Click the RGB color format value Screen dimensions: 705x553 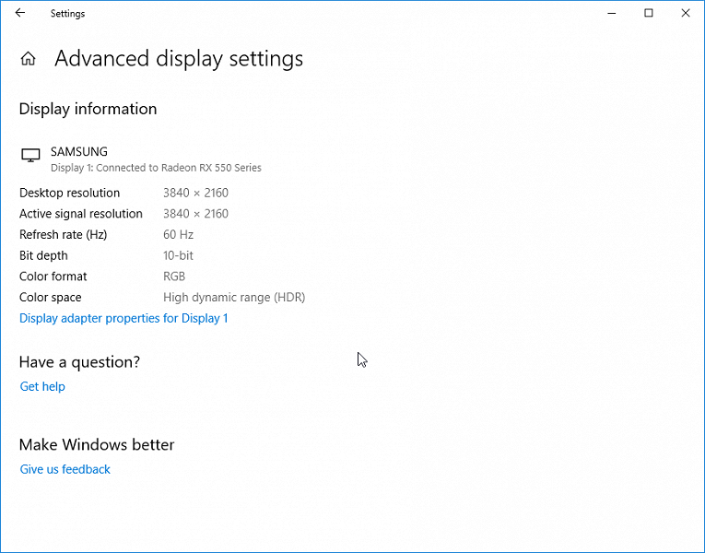[174, 276]
